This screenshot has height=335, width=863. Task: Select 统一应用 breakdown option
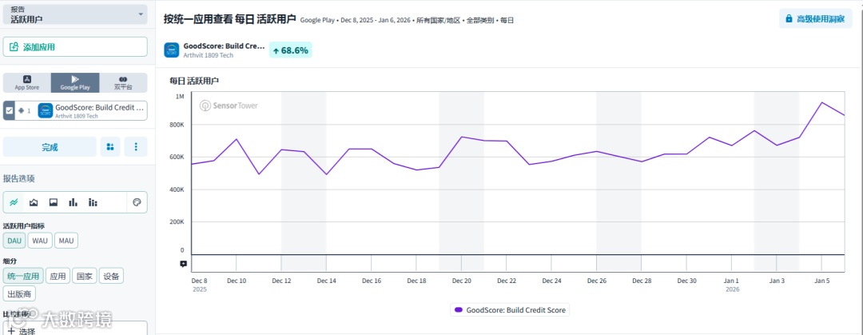pos(23,276)
